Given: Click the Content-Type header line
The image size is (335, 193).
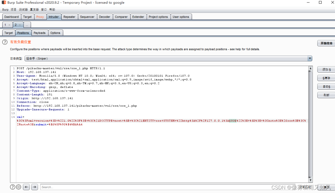Looking at the screenshot, I should [x=61, y=91].
